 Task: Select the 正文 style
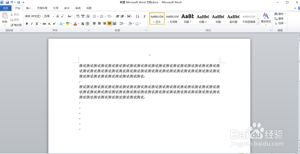[x=157, y=19]
